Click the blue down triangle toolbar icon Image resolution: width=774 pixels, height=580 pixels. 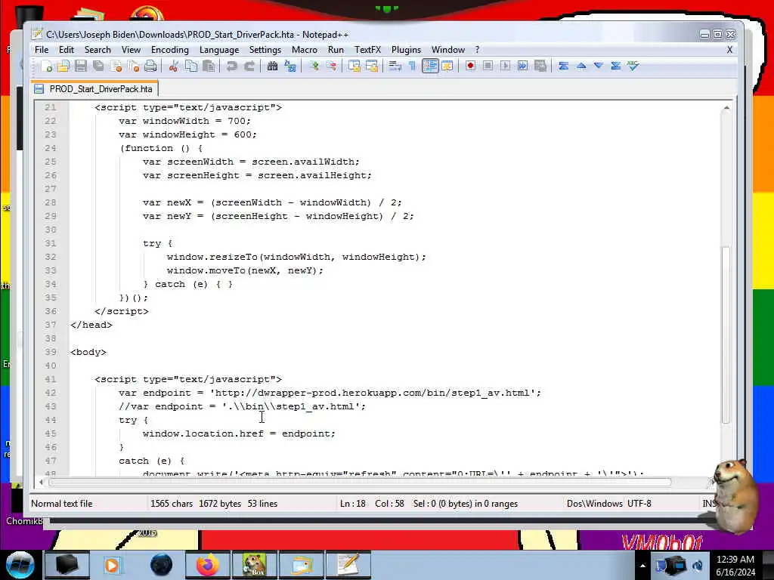coord(599,66)
